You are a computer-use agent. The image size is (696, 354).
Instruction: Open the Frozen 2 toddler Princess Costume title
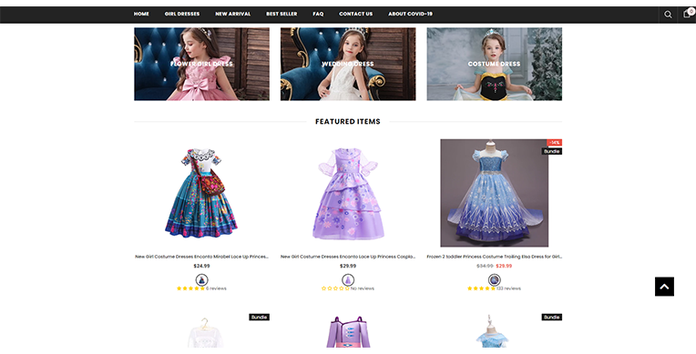494,257
